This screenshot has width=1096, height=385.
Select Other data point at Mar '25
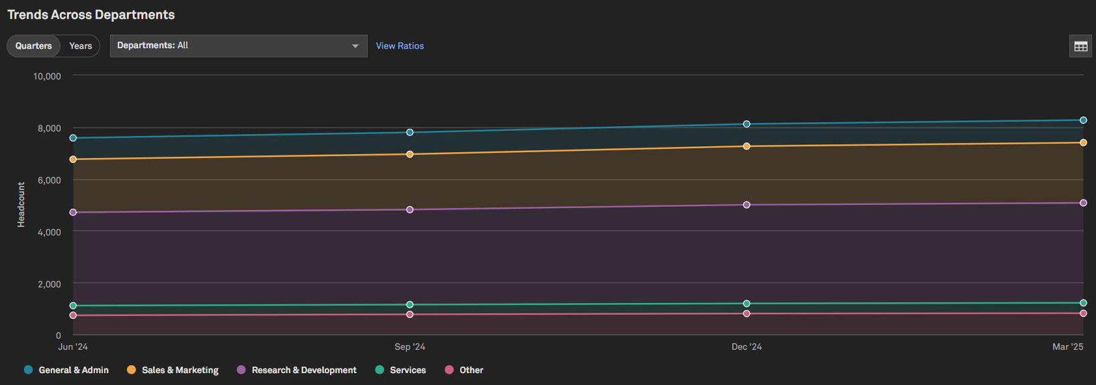click(x=1083, y=313)
